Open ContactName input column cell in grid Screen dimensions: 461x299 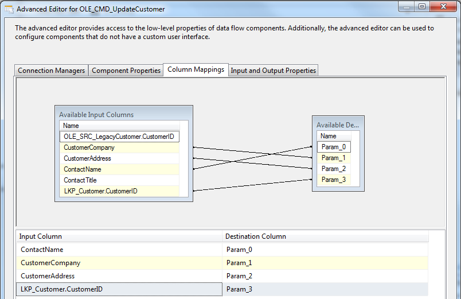(119, 250)
